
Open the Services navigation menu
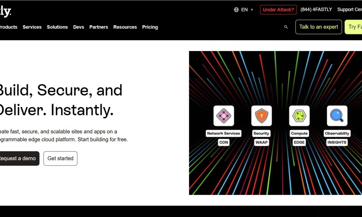pyautogui.click(x=32, y=27)
